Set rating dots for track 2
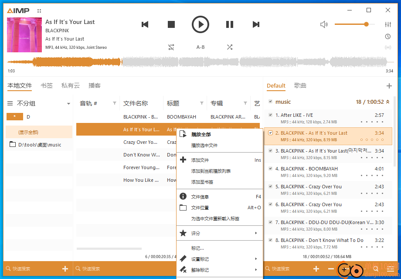The width and height of the screenshot is (401, 279). 372,140
